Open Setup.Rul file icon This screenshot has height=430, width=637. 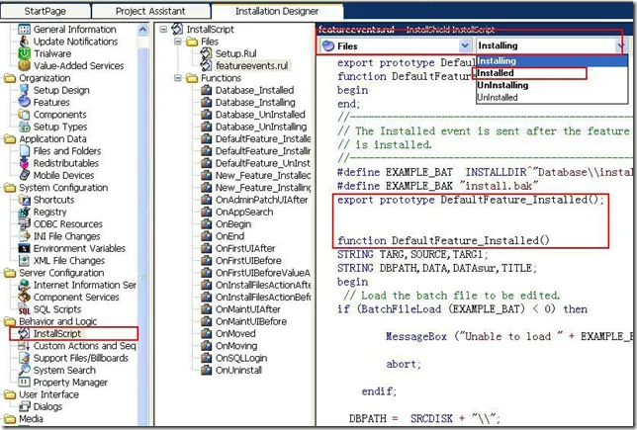[207, 53]
